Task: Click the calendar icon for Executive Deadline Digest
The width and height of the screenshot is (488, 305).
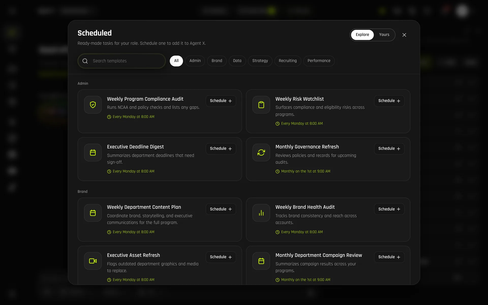Action: click(x=93, y=152)
